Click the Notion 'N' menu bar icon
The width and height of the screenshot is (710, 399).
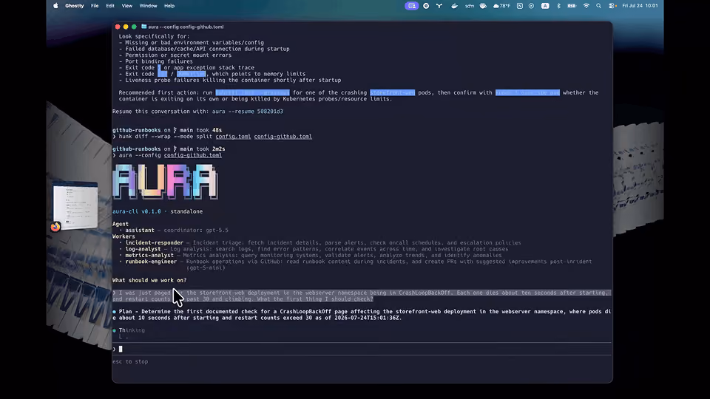pyautogui.click(x=520, y=6)
